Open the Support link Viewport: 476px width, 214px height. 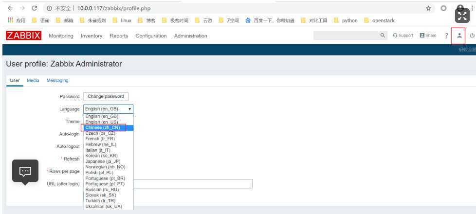403,36
